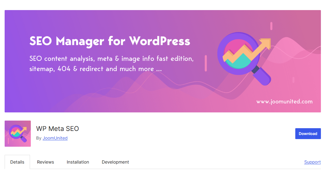Image resolution: width=328 pixels, height=178 pixels.
Task: Click the SEO Manager for WordPress heading
Action: click(x=110, y=41)
